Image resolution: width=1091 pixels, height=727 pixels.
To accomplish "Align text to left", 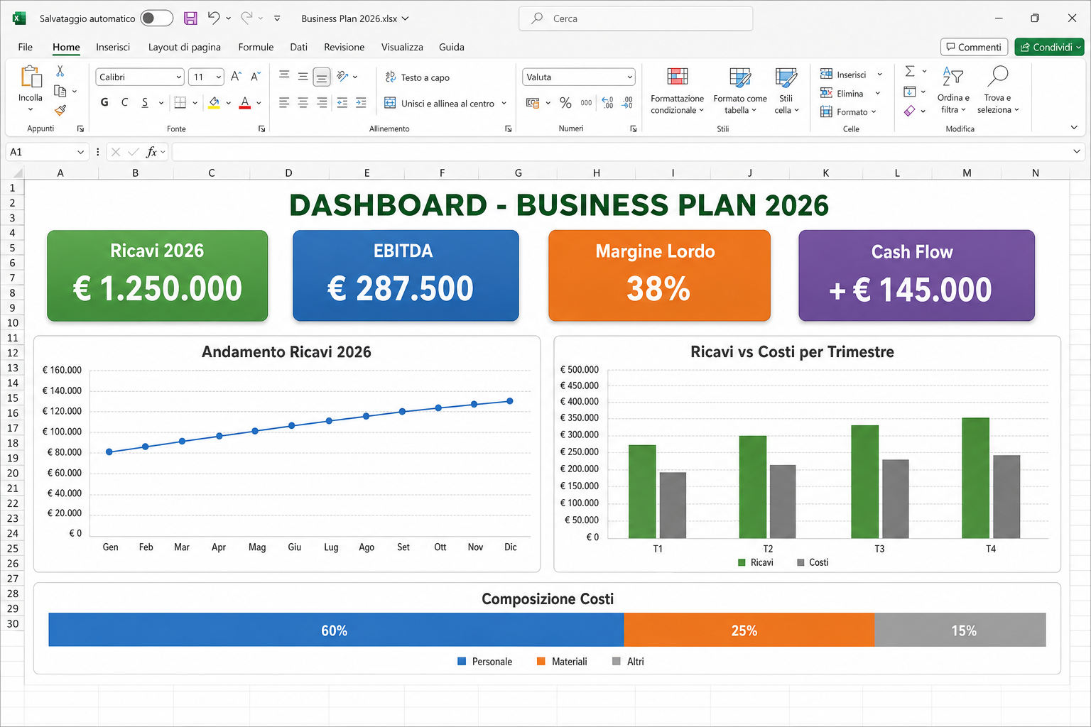I will point(284,102).
